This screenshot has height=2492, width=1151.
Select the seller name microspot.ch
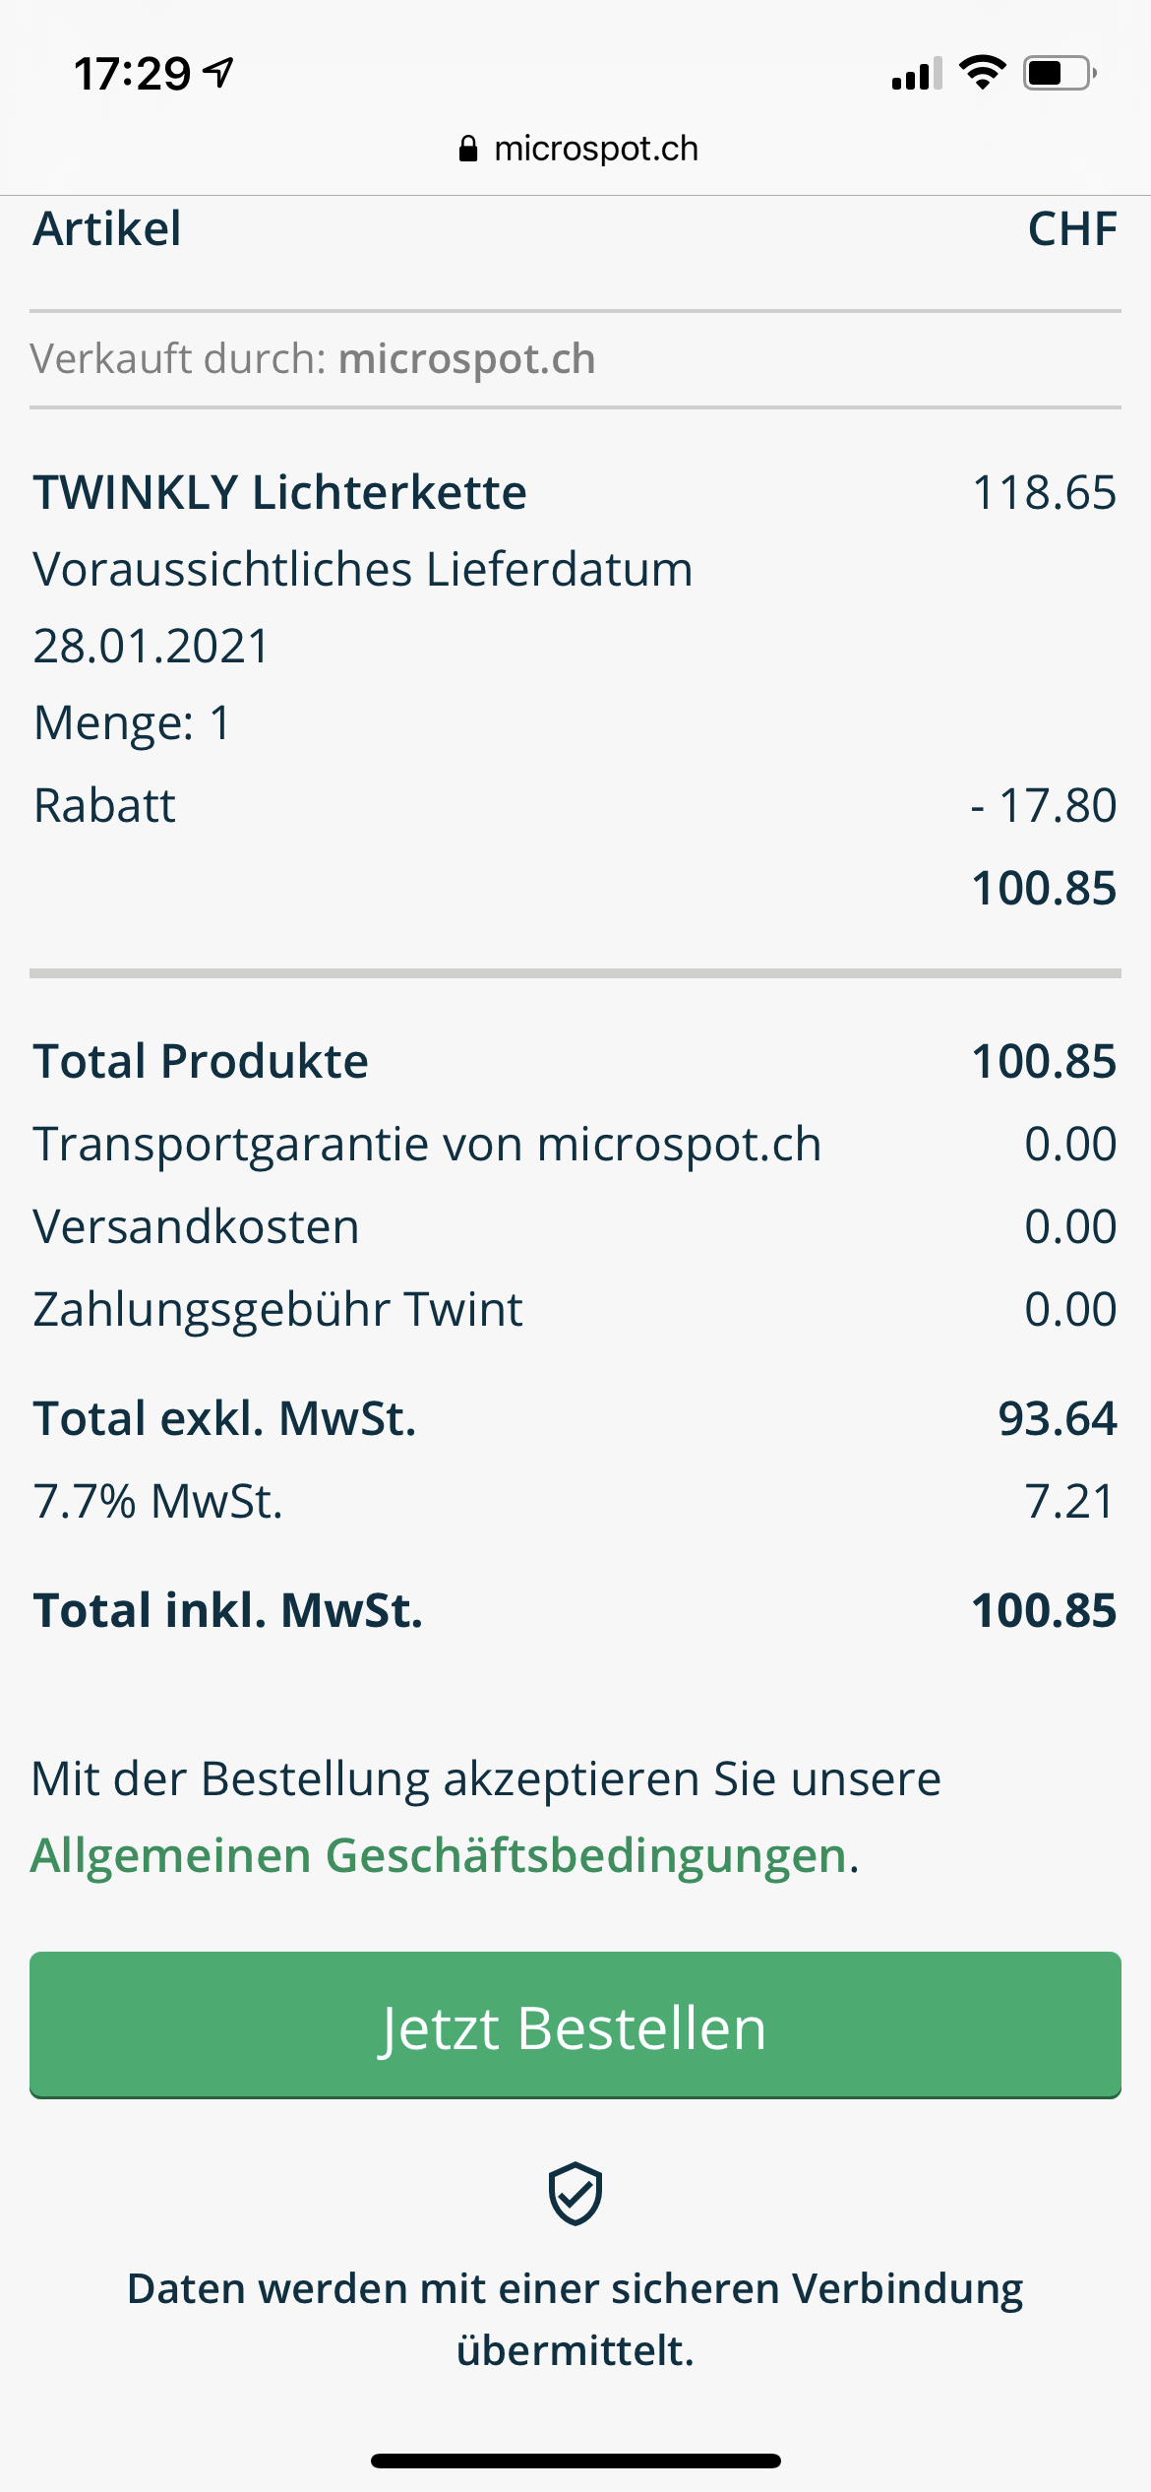[467, 359]
